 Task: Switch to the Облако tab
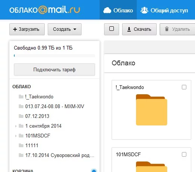tap(118, 10)
